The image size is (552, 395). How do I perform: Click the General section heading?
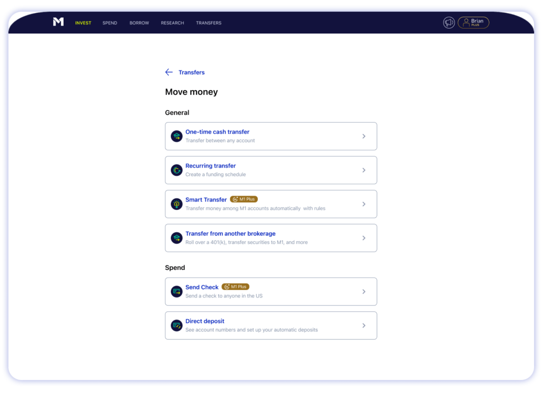click(x=177, y=113)
